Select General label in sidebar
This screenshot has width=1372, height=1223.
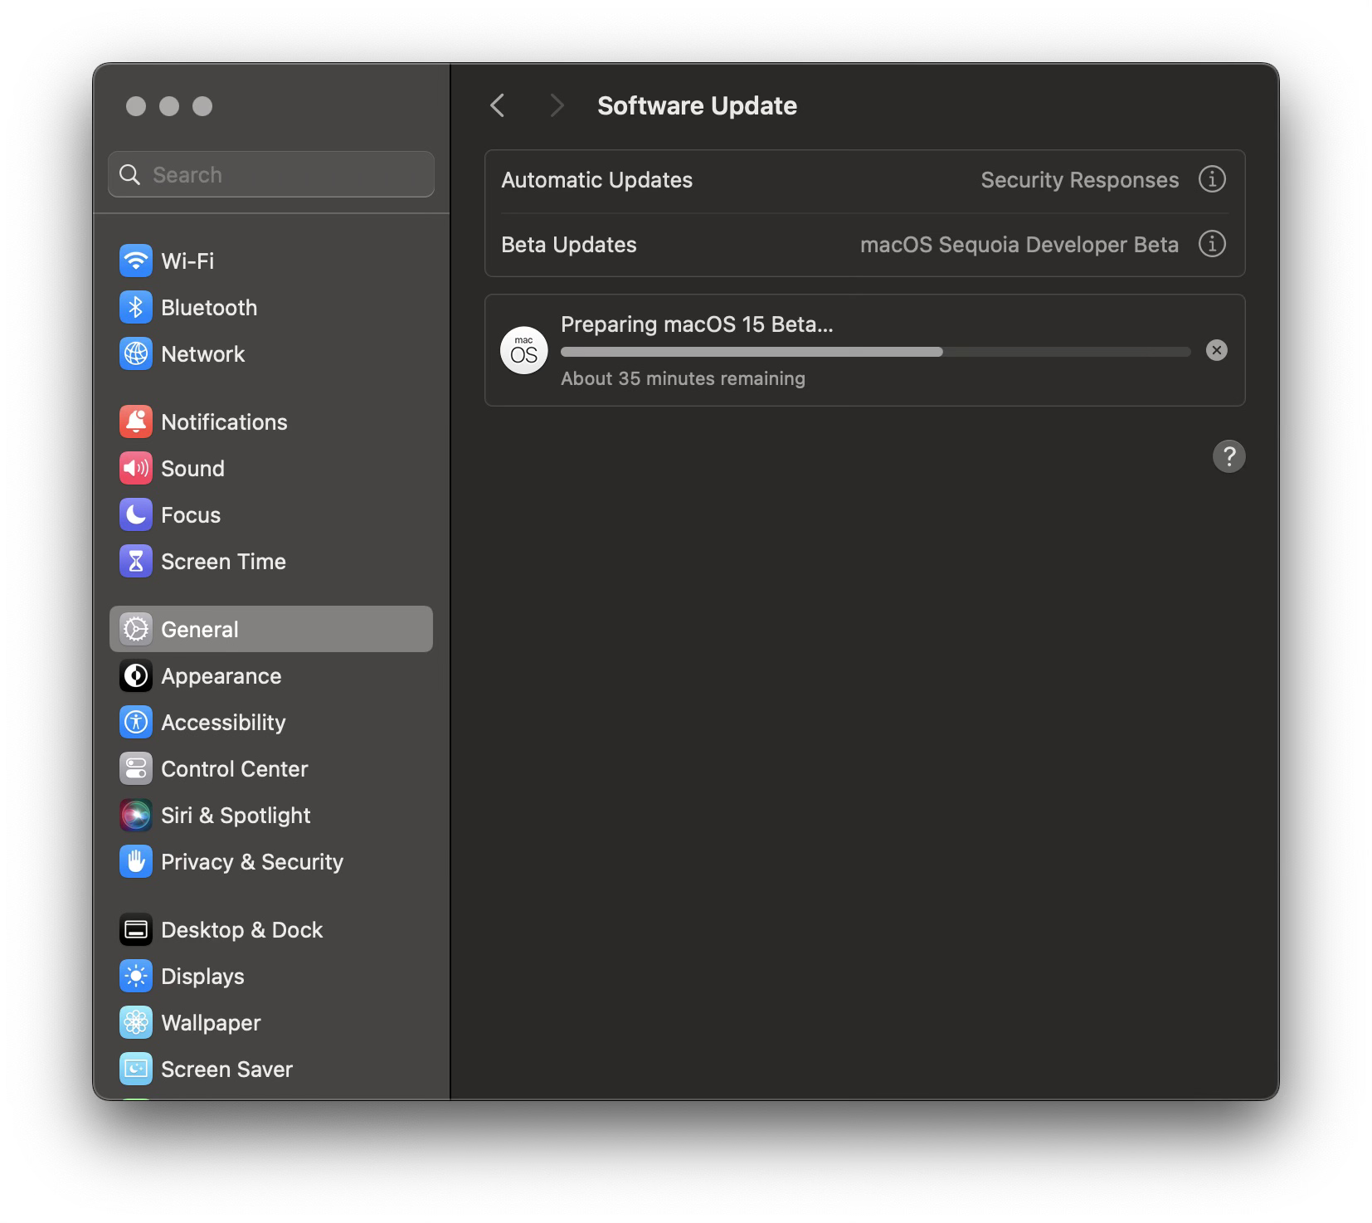200,630
